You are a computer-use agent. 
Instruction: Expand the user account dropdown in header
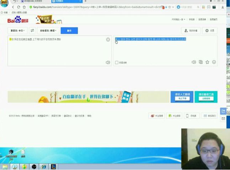tap(178, 19)
